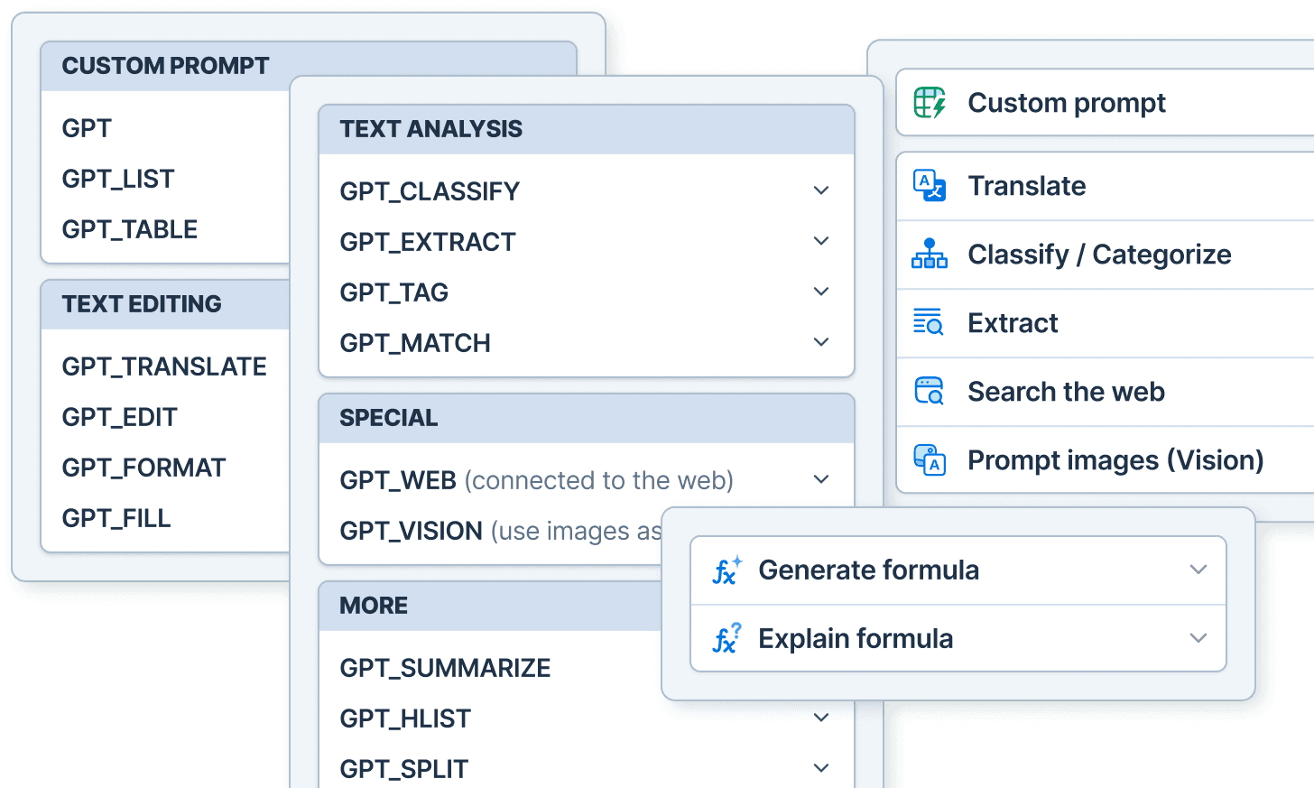Click the Explain formula fx icon
Viewport: 1314px width, 788px height.
(x=726, y=638)
